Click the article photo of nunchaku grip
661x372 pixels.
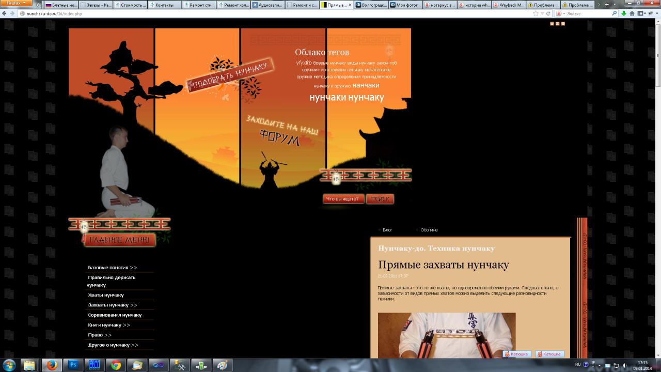[447, 335]
